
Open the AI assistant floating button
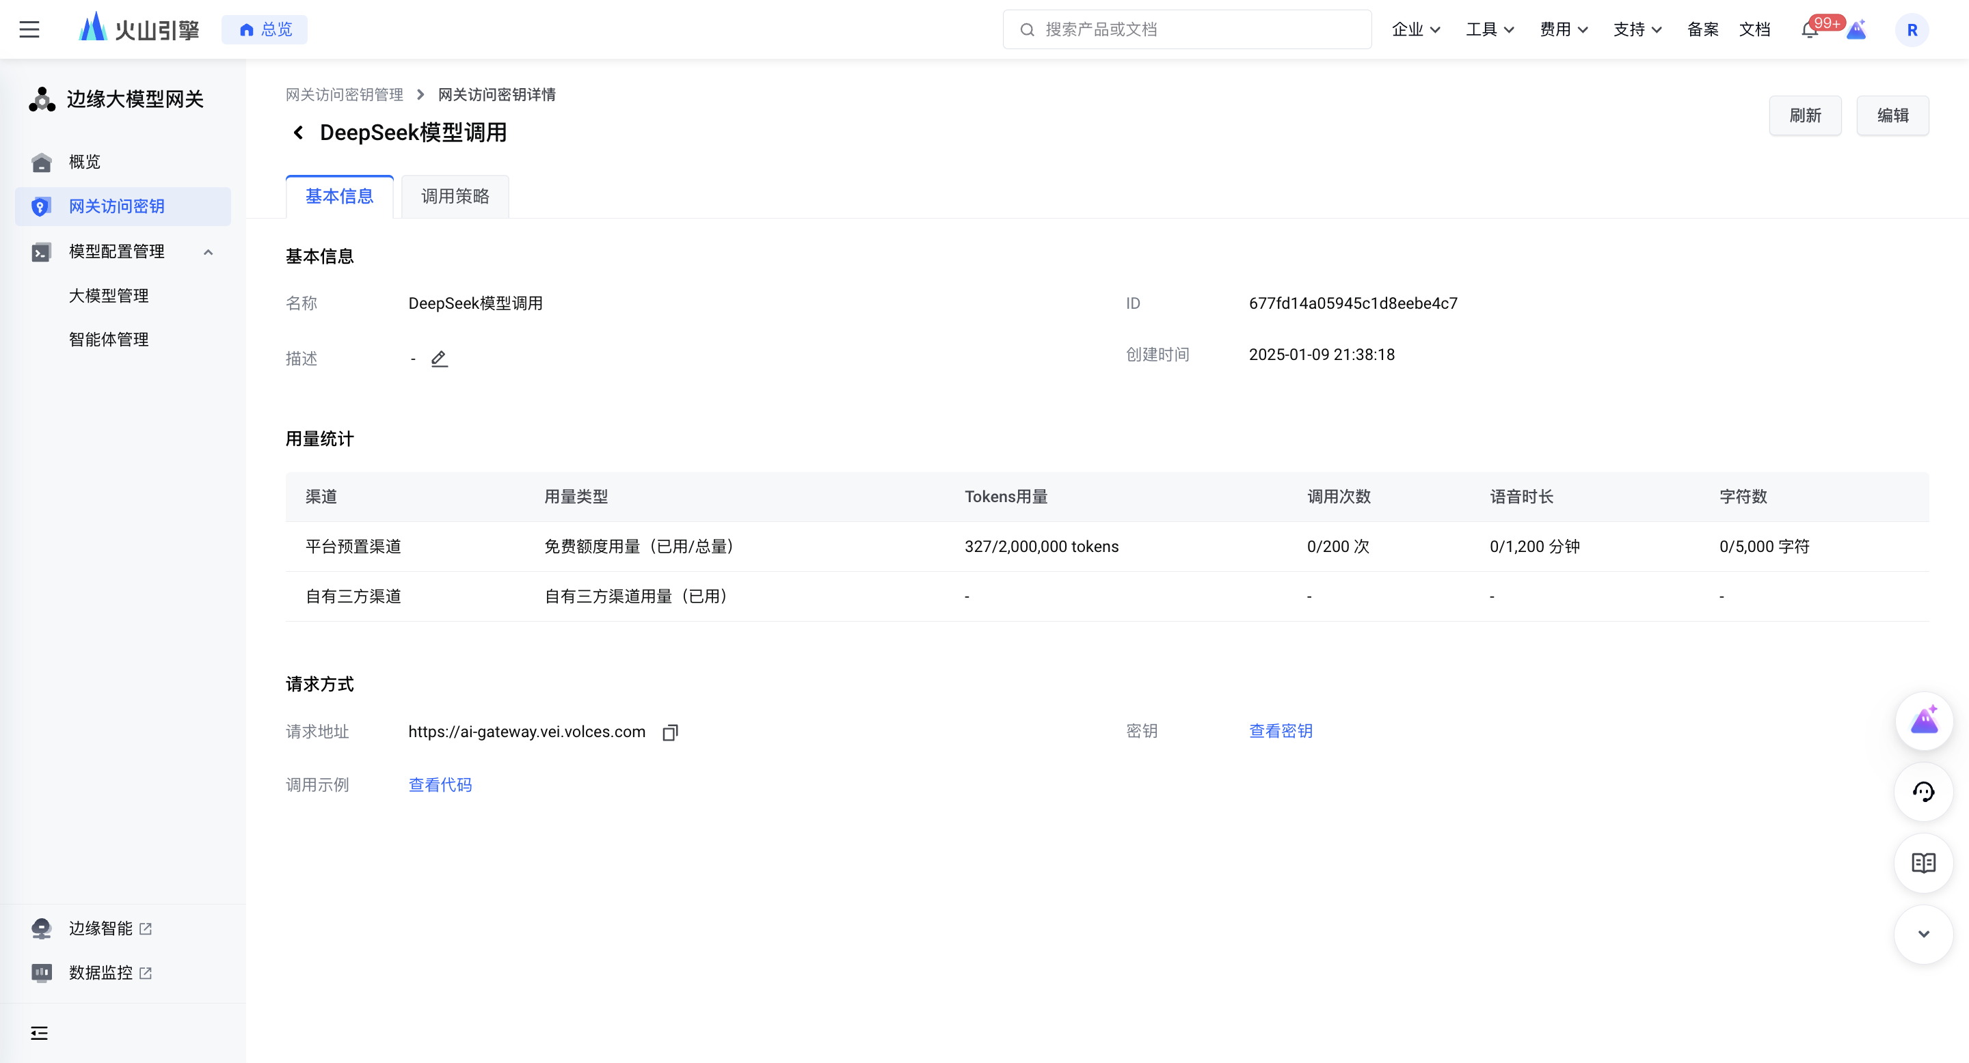pyautogui.click(x=1923, y=721)
